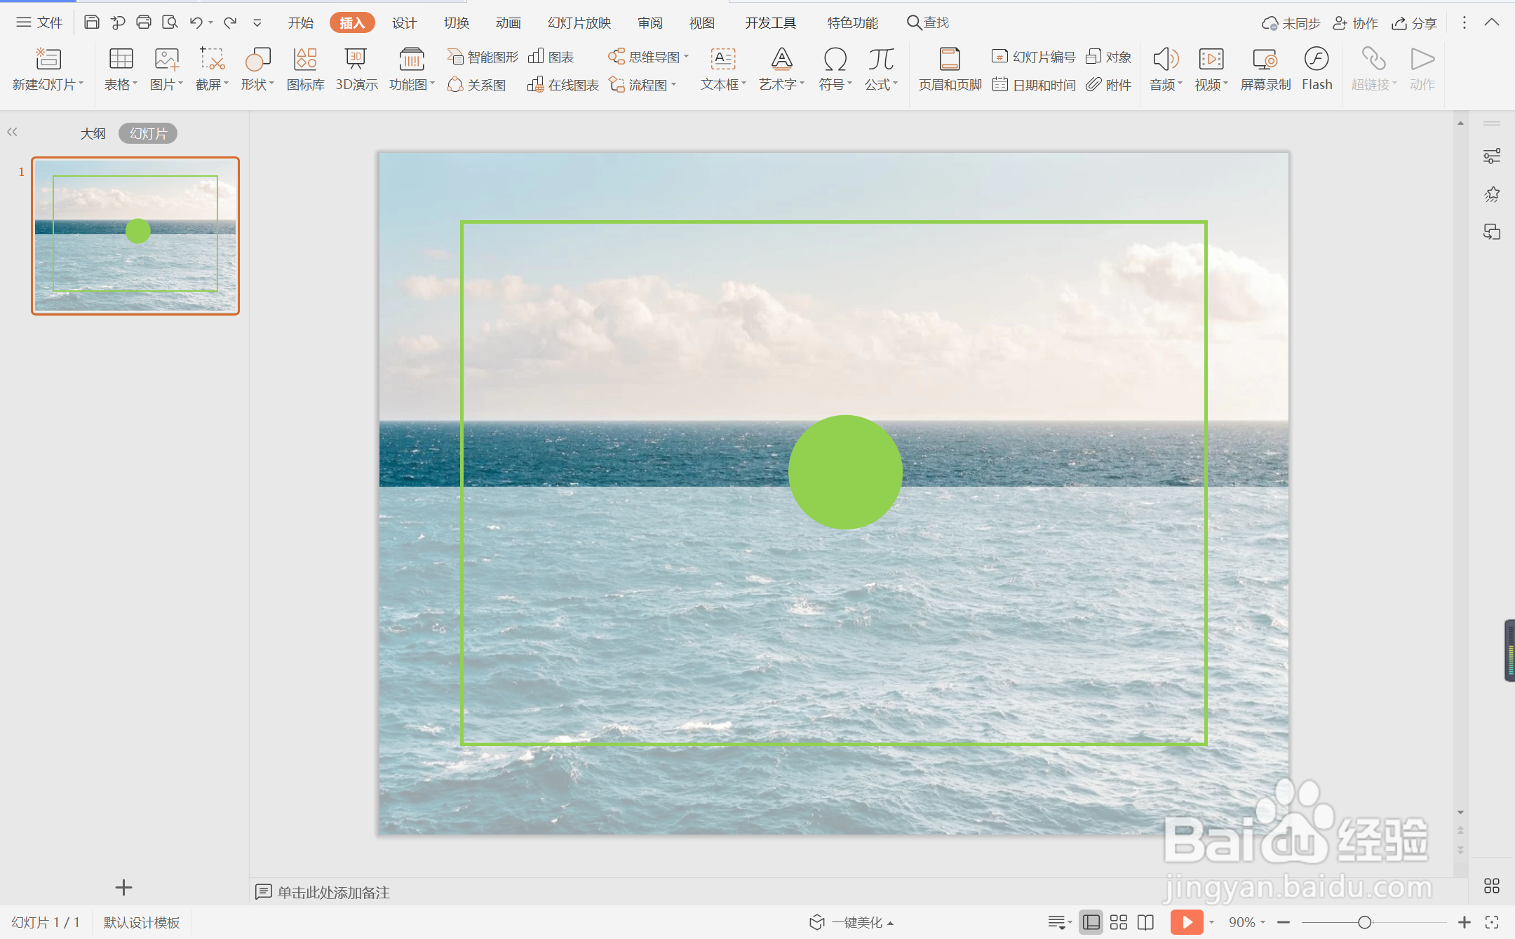
Task: Switch to slide sorter view
Action: [1119, 922]
